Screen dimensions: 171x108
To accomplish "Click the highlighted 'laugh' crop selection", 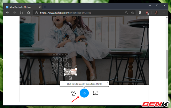I will (x=71, y=71).
